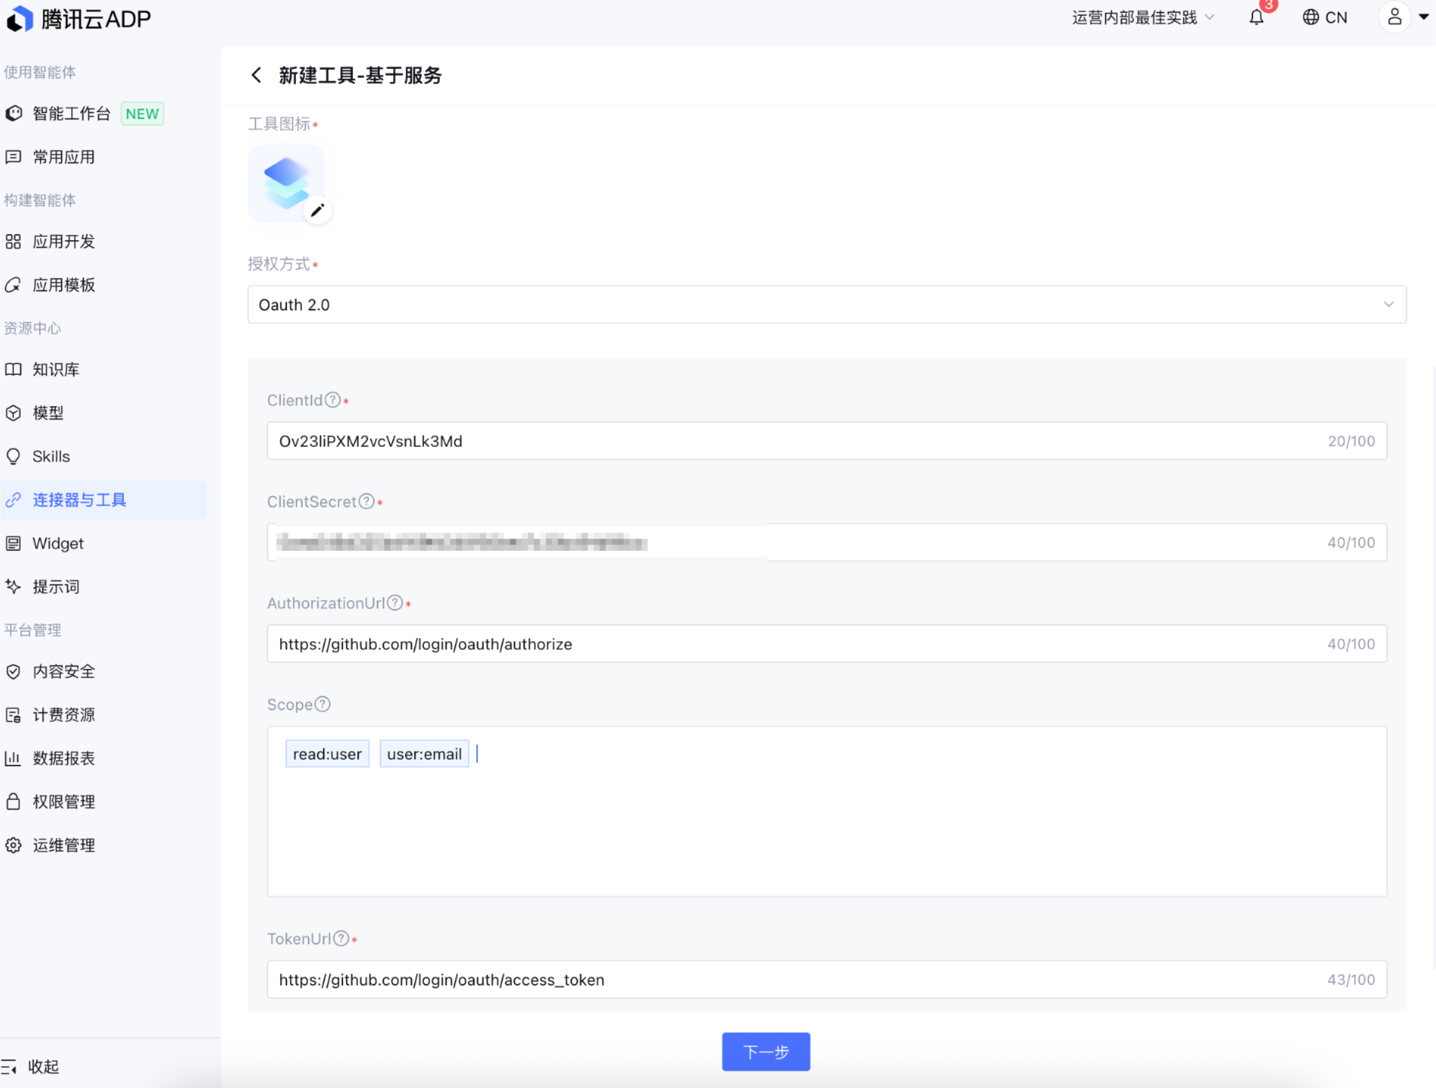Select the user:email scope tag
Image resolution: width=1436 pixels, height=1088 pixels.
(425, 754)
